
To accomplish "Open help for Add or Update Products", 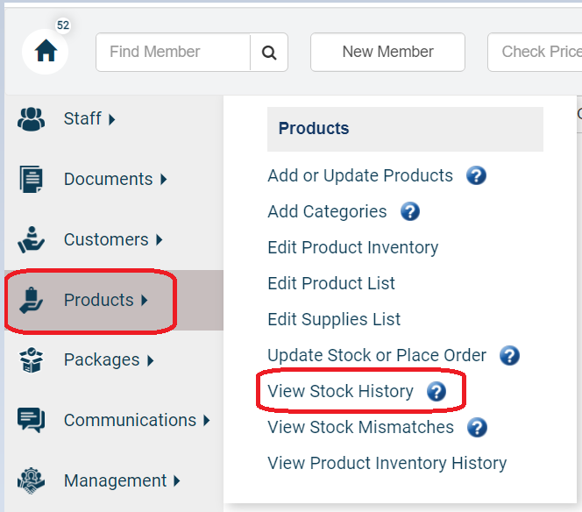I will tap(476, 175).
